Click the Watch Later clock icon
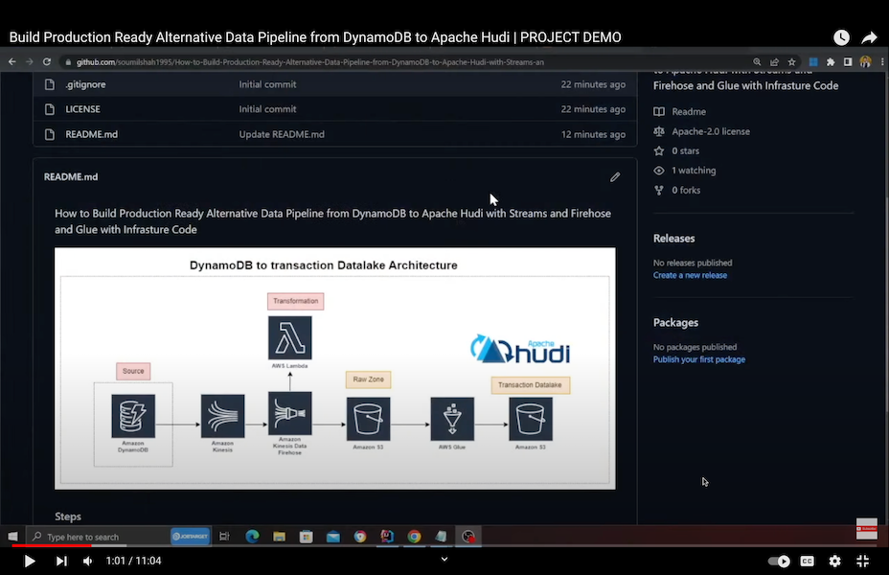The image size is (889, 575). click(841, 37)
